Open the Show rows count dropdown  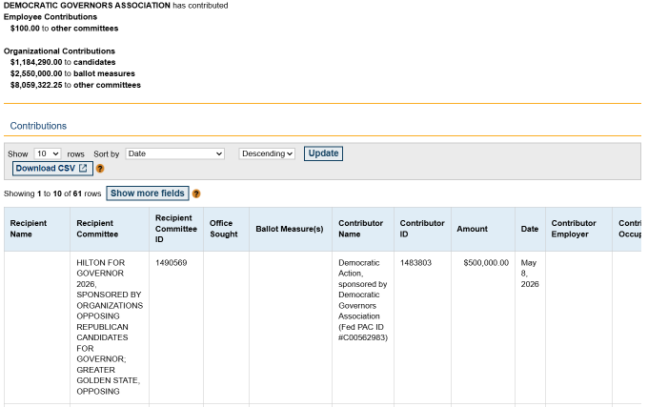[x=48, y=153]
